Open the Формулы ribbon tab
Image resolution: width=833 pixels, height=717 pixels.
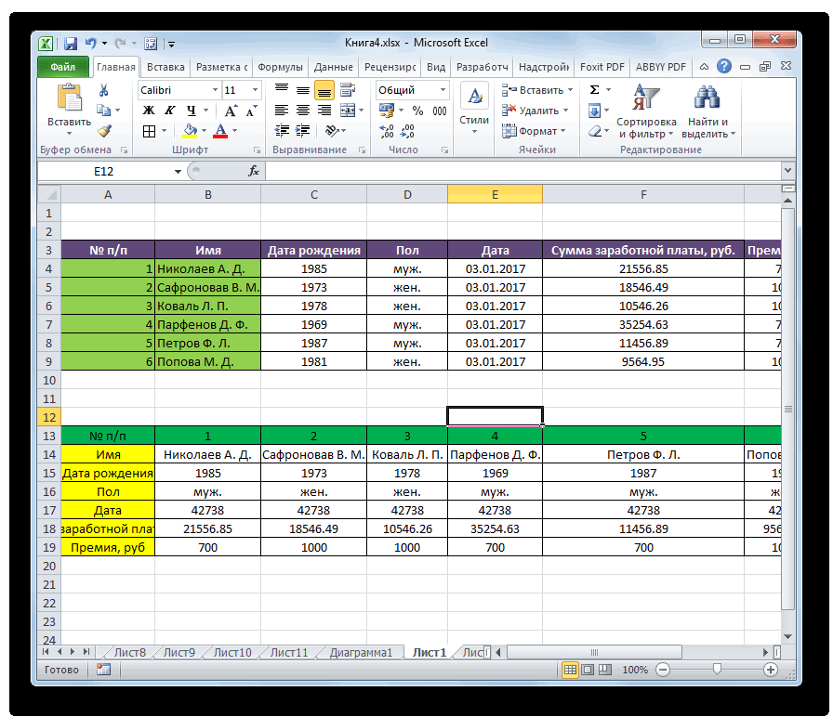[x=279, y=67]
